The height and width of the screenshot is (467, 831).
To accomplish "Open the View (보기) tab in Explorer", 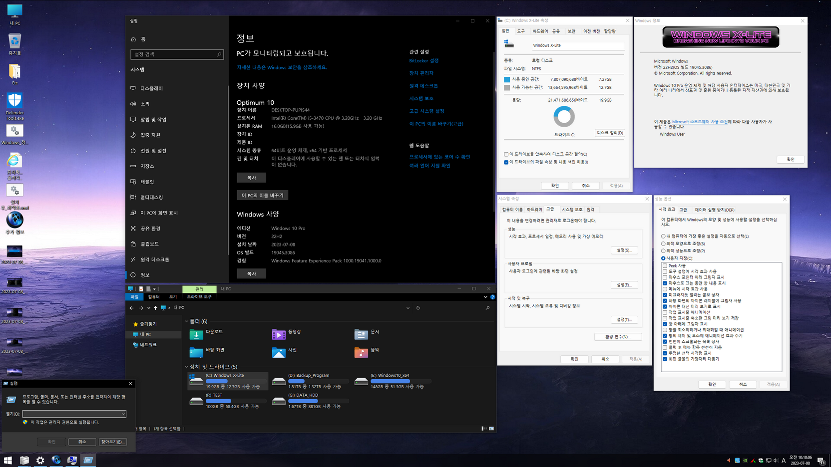I will coord(173,297).
